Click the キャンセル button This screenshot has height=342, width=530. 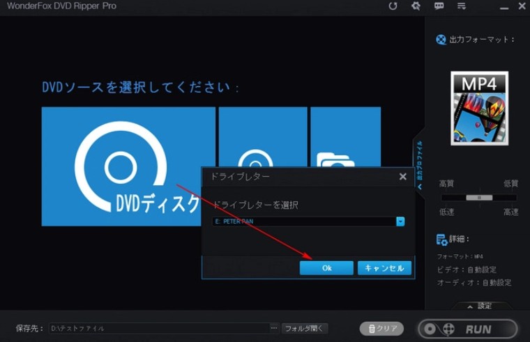(x=384, y=268)
